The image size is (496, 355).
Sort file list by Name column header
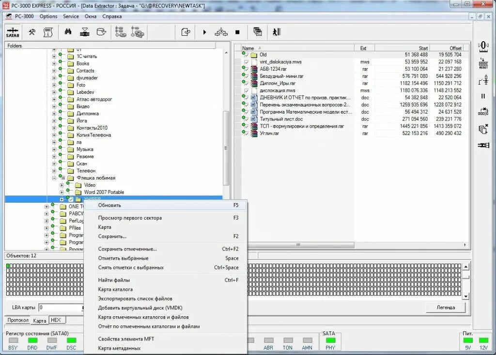pos(297,48)
